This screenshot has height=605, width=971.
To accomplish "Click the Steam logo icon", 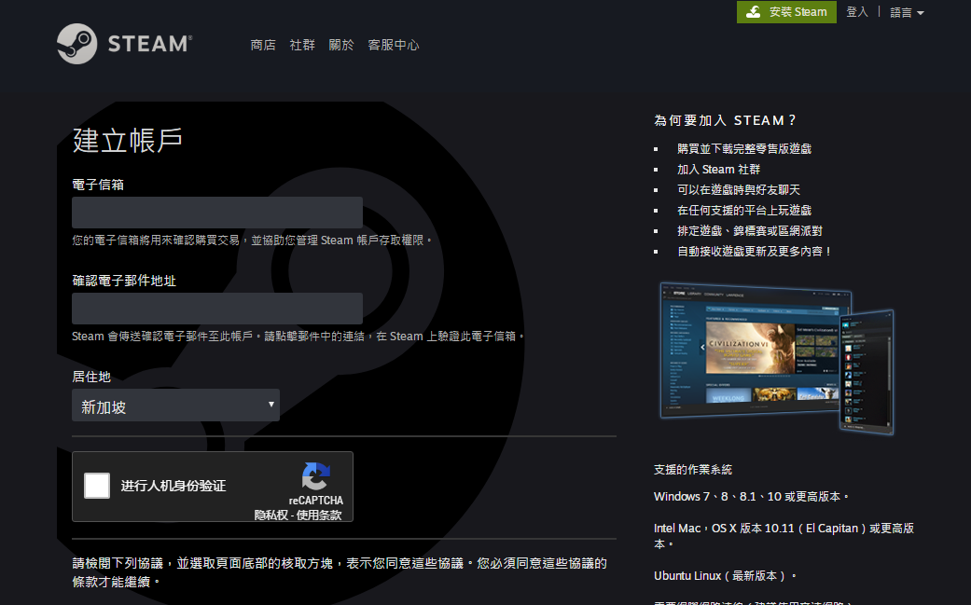I will [76, 44].
